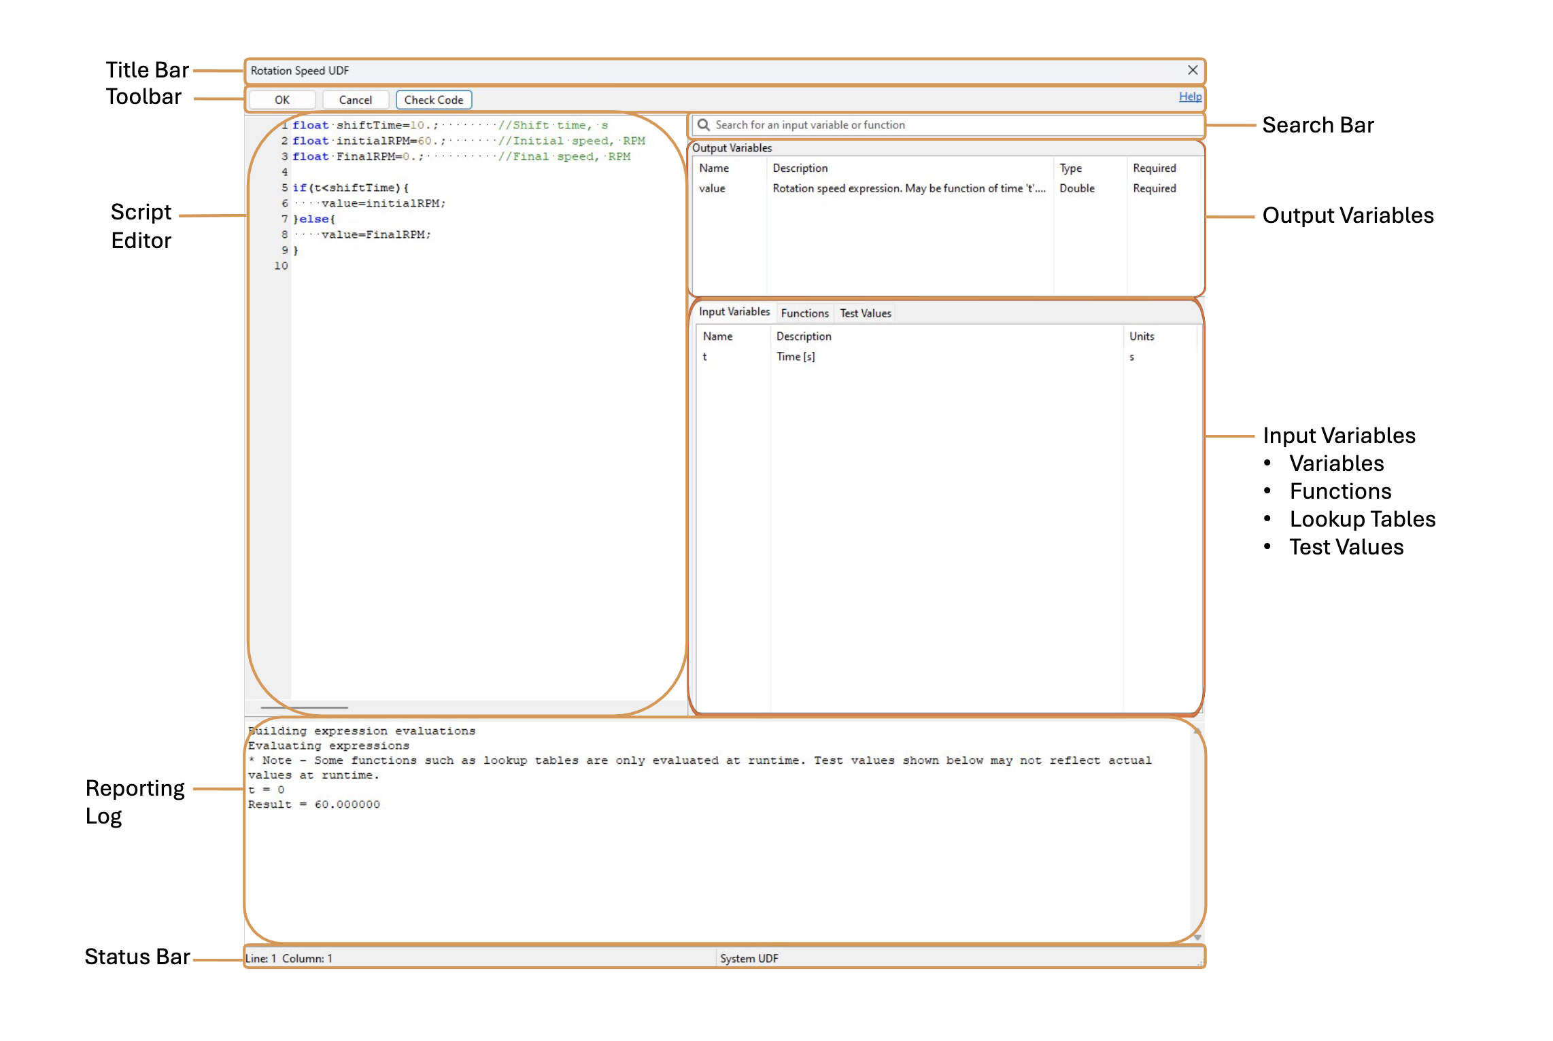Select the rotation speed expression description cell

(x=909, y=188)
